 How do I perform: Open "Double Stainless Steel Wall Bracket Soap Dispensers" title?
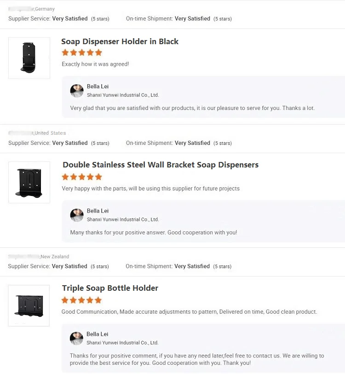[x=161, y=165]
